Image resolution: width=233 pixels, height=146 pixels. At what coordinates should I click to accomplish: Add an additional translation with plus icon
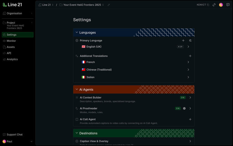click(x=190, y=56)
